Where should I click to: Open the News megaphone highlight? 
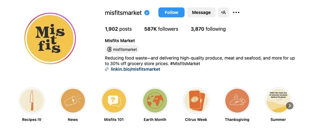tap(73, 100)
